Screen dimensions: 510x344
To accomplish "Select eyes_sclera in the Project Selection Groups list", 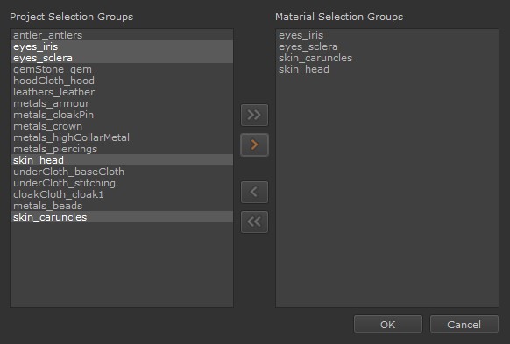I will pos(122,58).
